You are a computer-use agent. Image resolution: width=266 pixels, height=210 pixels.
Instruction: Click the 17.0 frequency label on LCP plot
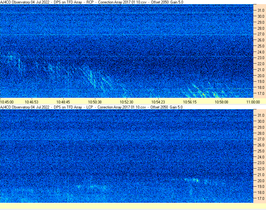coord(261,198)
